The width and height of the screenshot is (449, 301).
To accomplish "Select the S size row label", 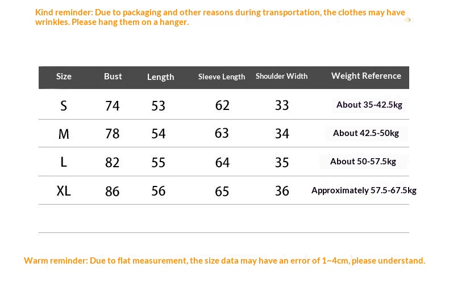I will (64, 105).
